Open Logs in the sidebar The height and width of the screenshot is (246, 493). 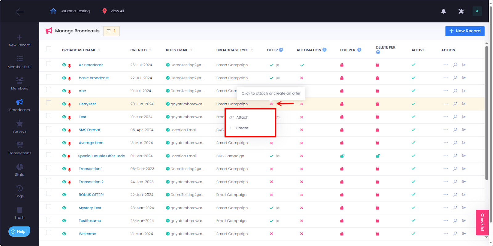point(19,192)
